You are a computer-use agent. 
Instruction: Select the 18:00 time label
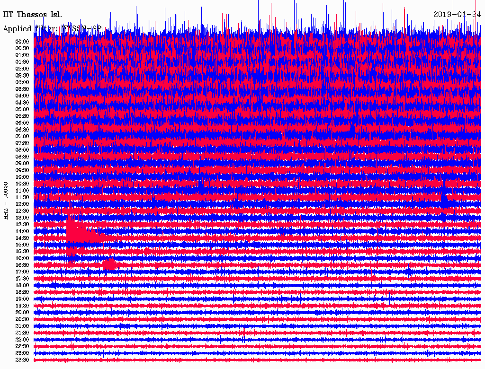pyautogui.click(x=22, y=285)
